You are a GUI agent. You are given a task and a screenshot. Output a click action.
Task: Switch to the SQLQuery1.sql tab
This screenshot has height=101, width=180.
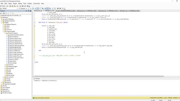click(x=129, y=11)
